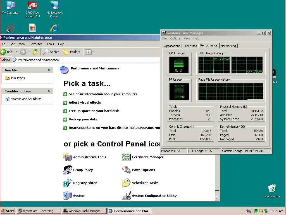This screenshot has width=286, height=215.
Task: Open red gear shortcut on desktop
Action: coord(10,28)
